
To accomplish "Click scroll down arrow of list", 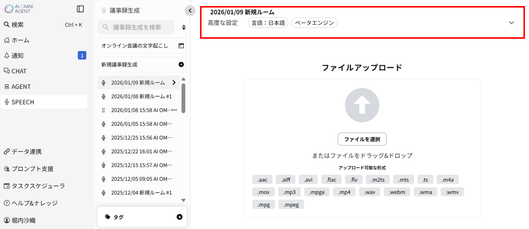I will coord(183,200).
